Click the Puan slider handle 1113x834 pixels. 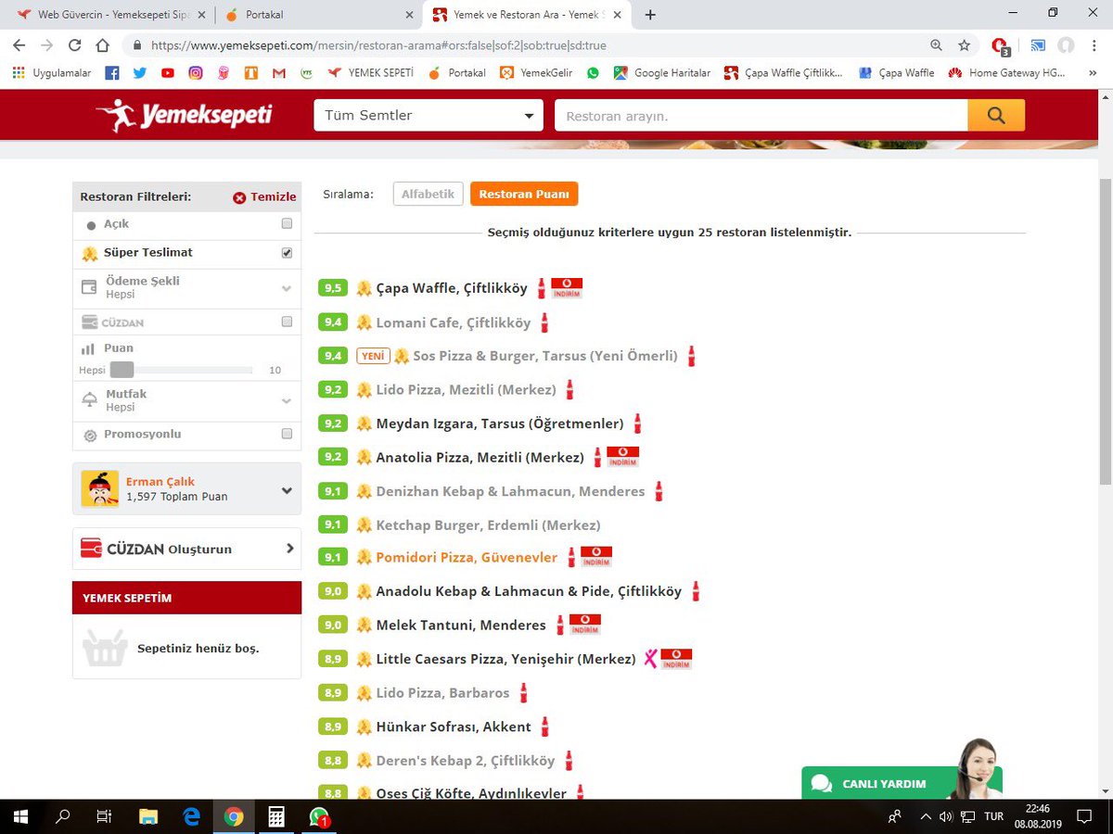coord(122,370)
